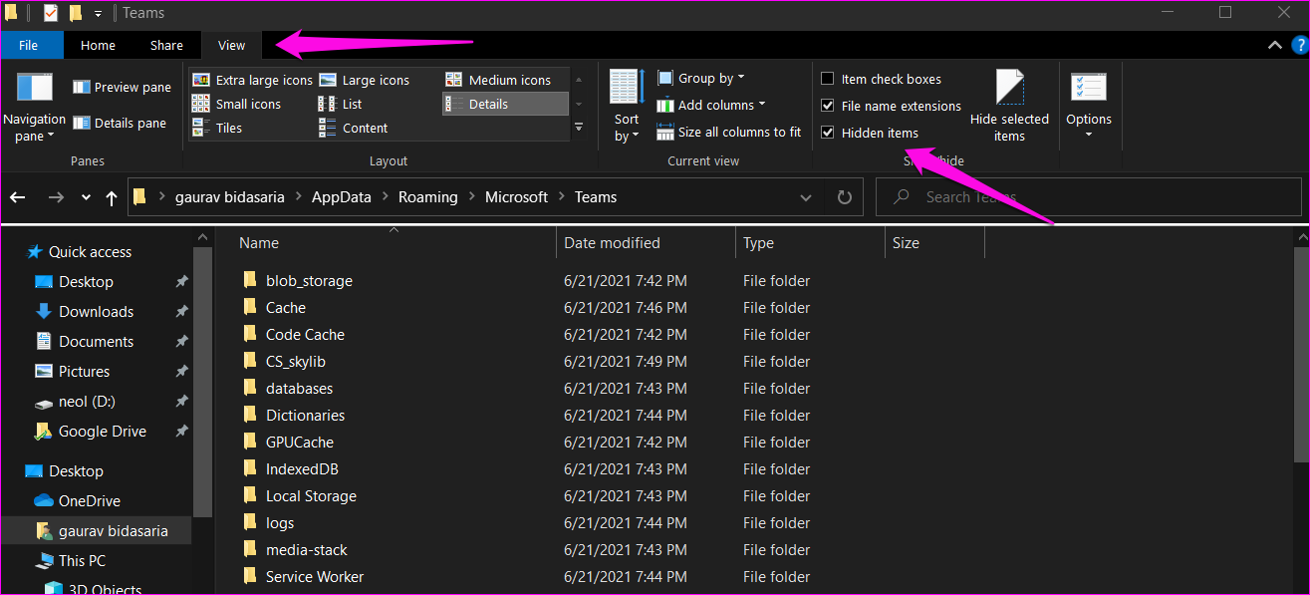This screenshot has width=1310, height=595.
Task: Navigate to Roaming in the address bar
Action: coord(428,197)
